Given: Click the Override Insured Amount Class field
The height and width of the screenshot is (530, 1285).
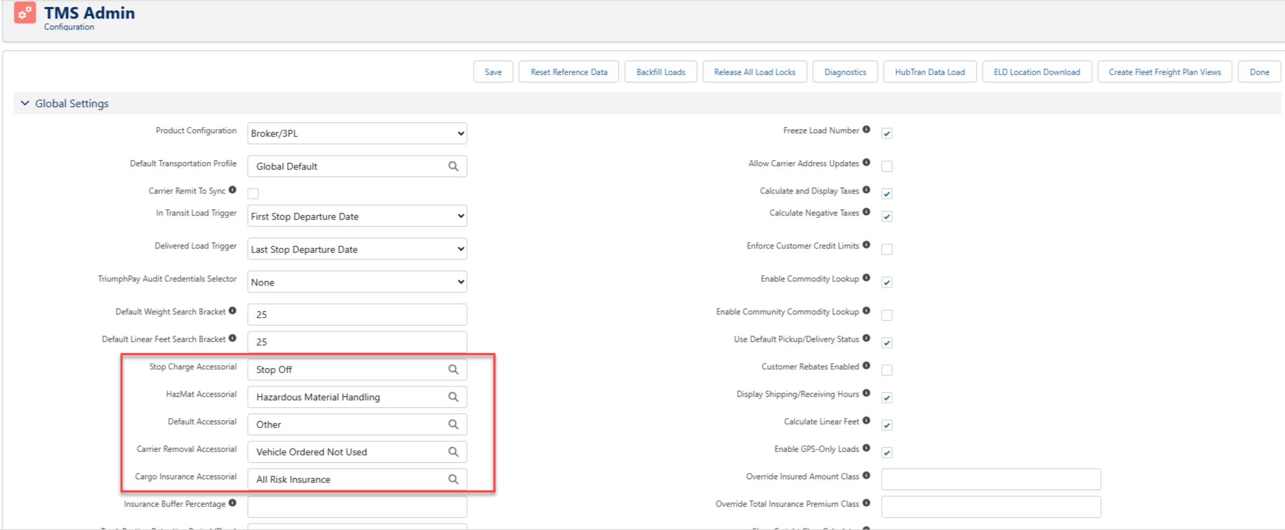Looking at the screenshot, I should click(991, 479).
